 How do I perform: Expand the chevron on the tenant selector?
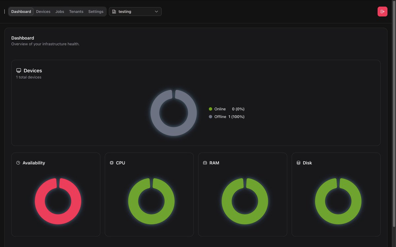pos(156,11)
